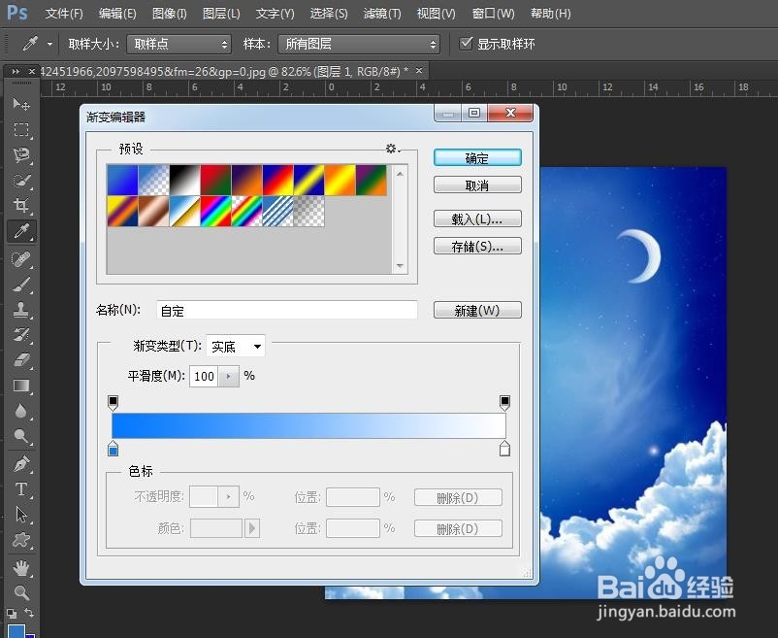Select the Zoom tool

tap(21, 593)
